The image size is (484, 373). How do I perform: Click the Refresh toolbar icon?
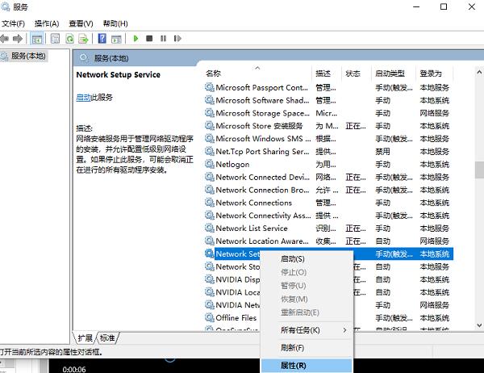(x=69, y=39)
